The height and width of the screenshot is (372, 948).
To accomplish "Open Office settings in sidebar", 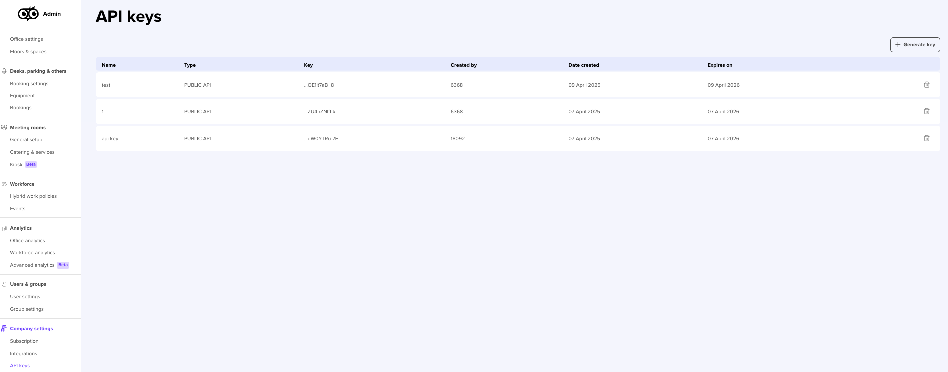I will (x=26, y=39).
